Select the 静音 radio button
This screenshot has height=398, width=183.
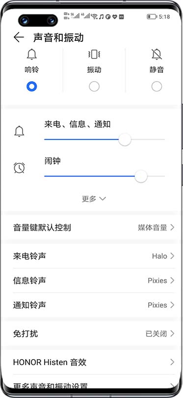click(157, 87)
